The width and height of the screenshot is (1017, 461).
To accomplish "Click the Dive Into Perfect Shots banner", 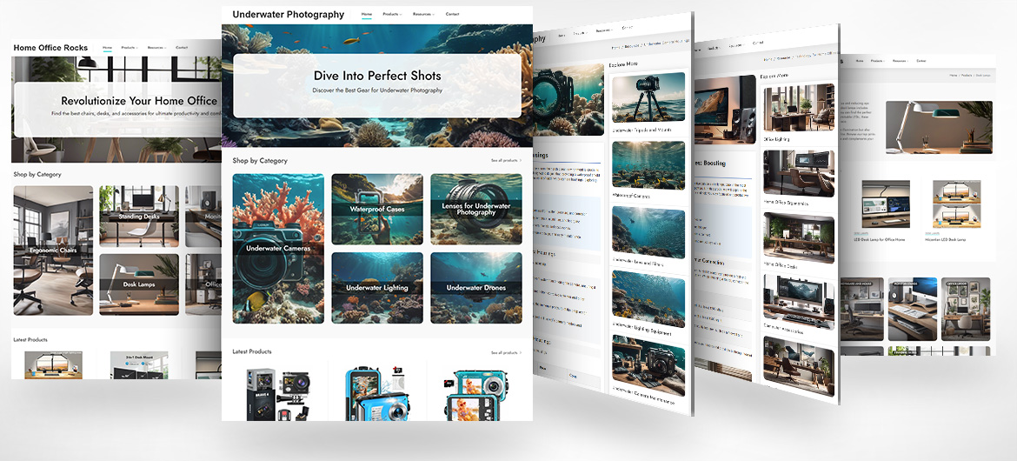I will [x=377, y=85].
